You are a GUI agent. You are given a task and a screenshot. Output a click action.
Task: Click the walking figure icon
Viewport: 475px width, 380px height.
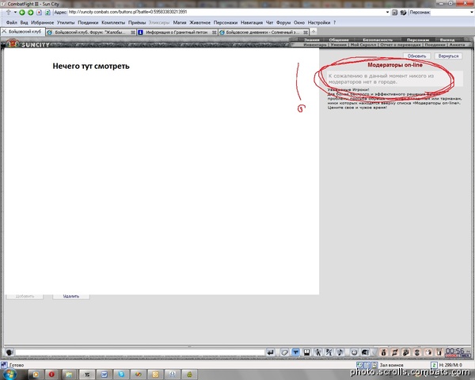317,352
